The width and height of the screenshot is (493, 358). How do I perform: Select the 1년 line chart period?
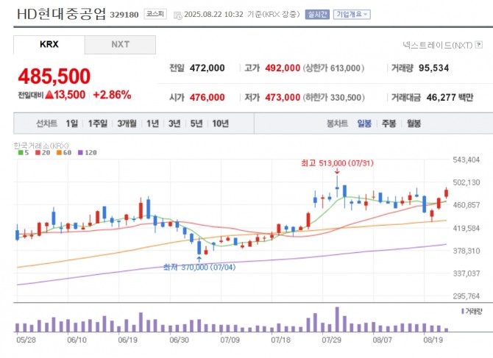[152, 123]
